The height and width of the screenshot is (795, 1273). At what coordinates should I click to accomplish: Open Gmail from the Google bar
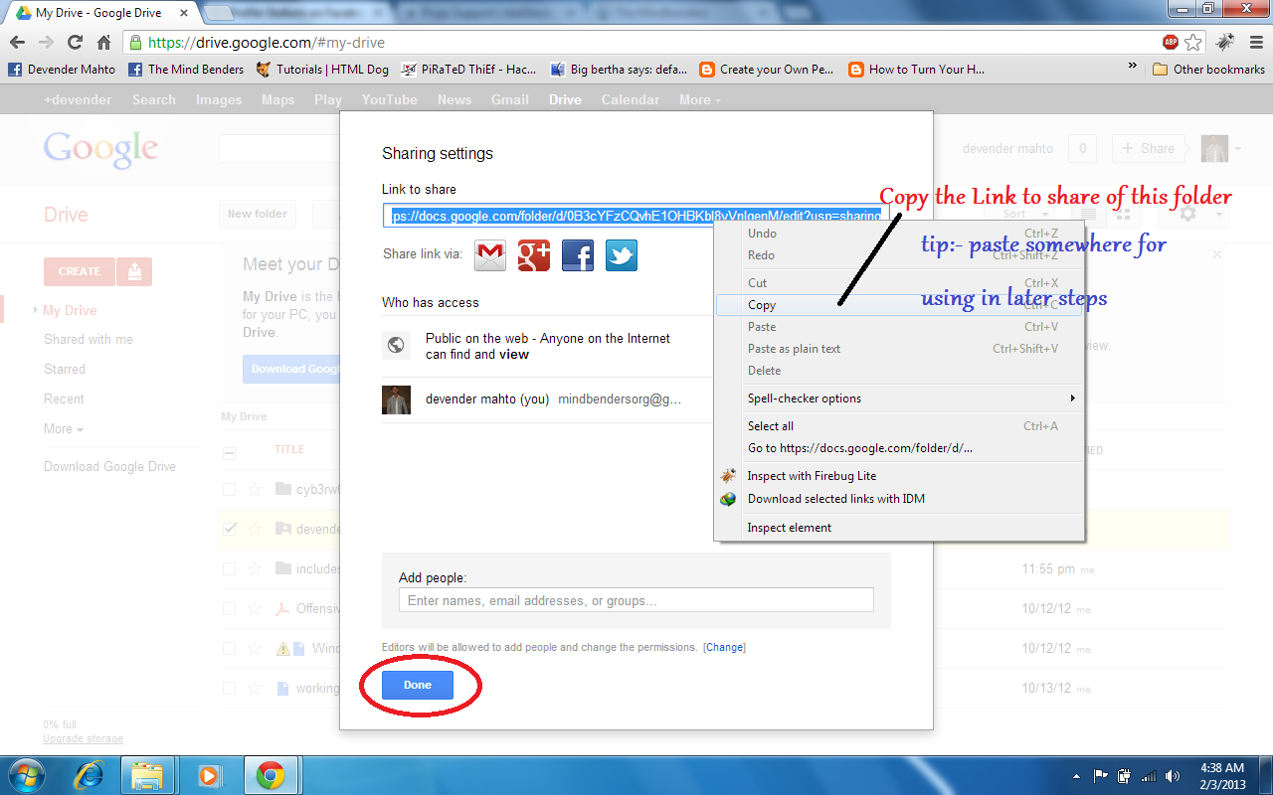(x=509, y=99)
